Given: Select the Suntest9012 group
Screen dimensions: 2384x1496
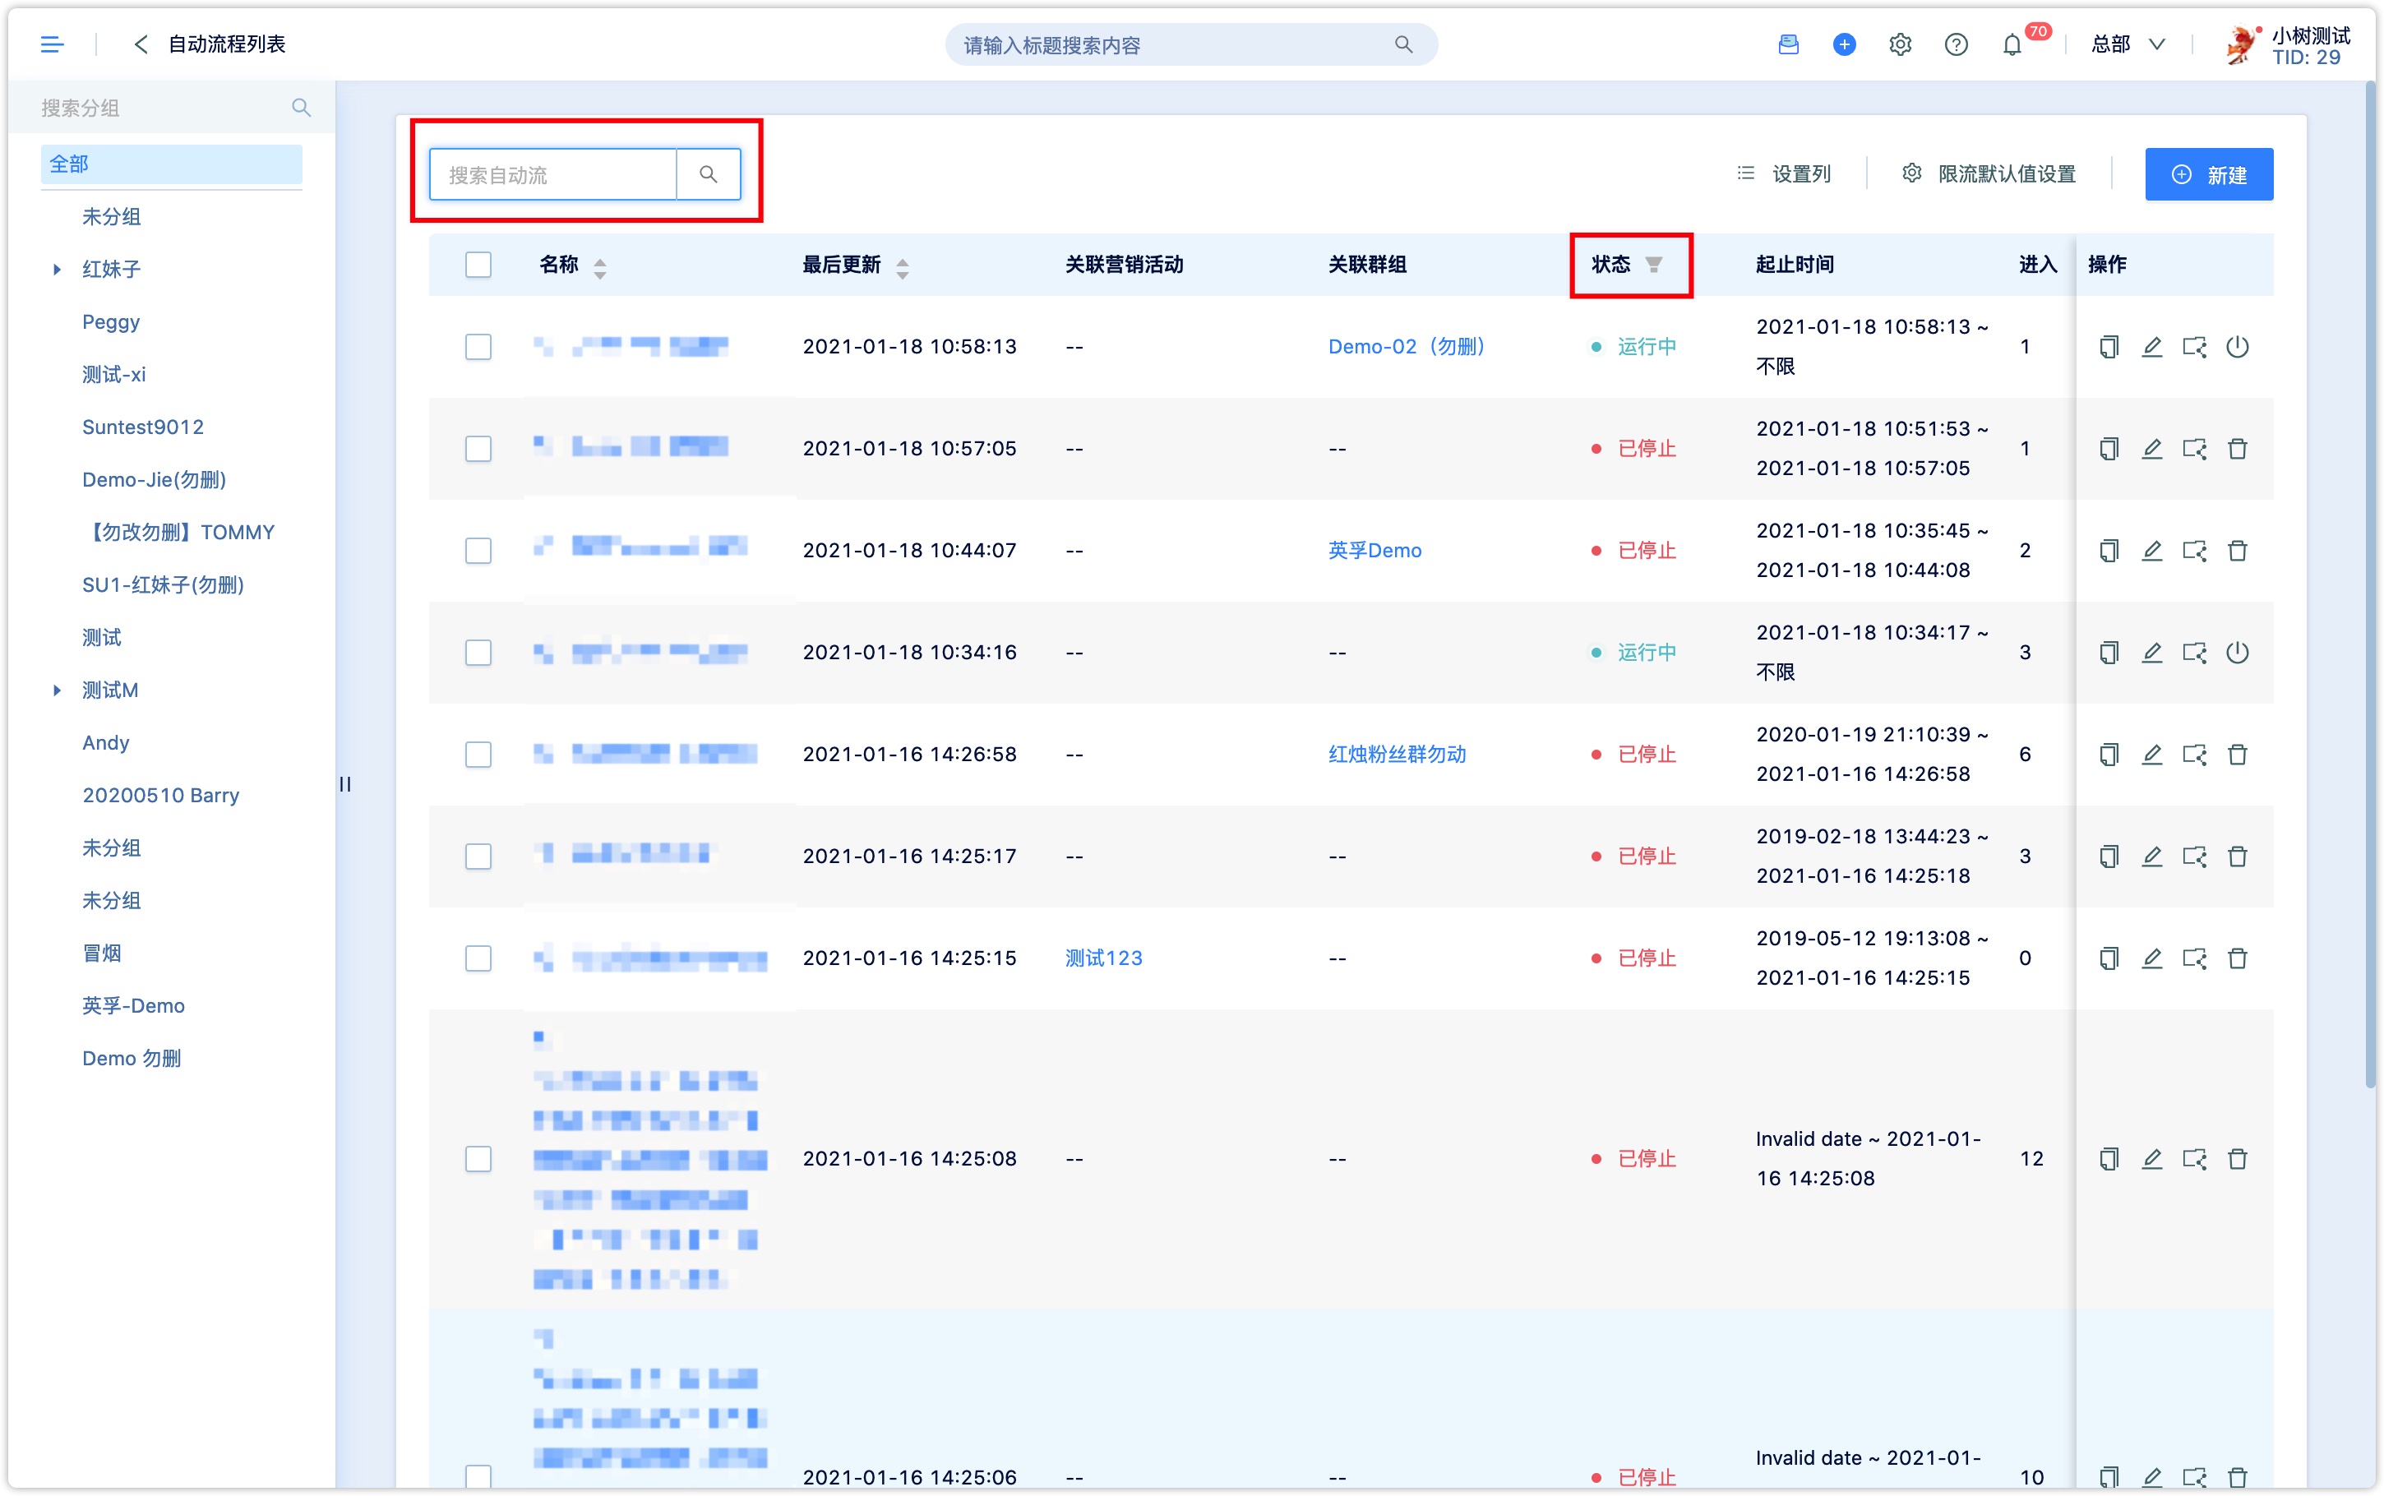Looking at the screenshot, I should pyautogui.click(x=142, y=427).
